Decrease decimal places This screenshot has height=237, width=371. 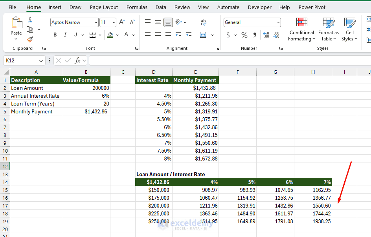(x=276, y=35)
